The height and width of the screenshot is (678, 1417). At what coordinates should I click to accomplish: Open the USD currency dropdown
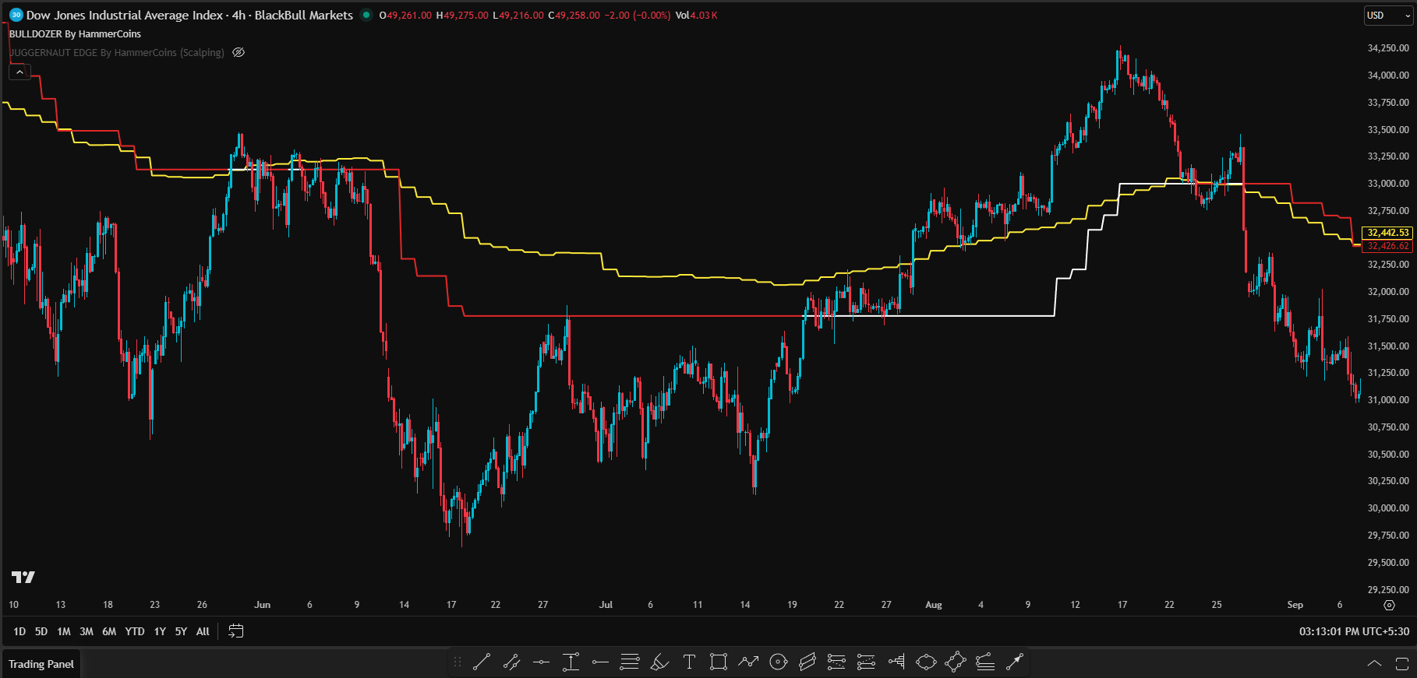click(1387, 16)
